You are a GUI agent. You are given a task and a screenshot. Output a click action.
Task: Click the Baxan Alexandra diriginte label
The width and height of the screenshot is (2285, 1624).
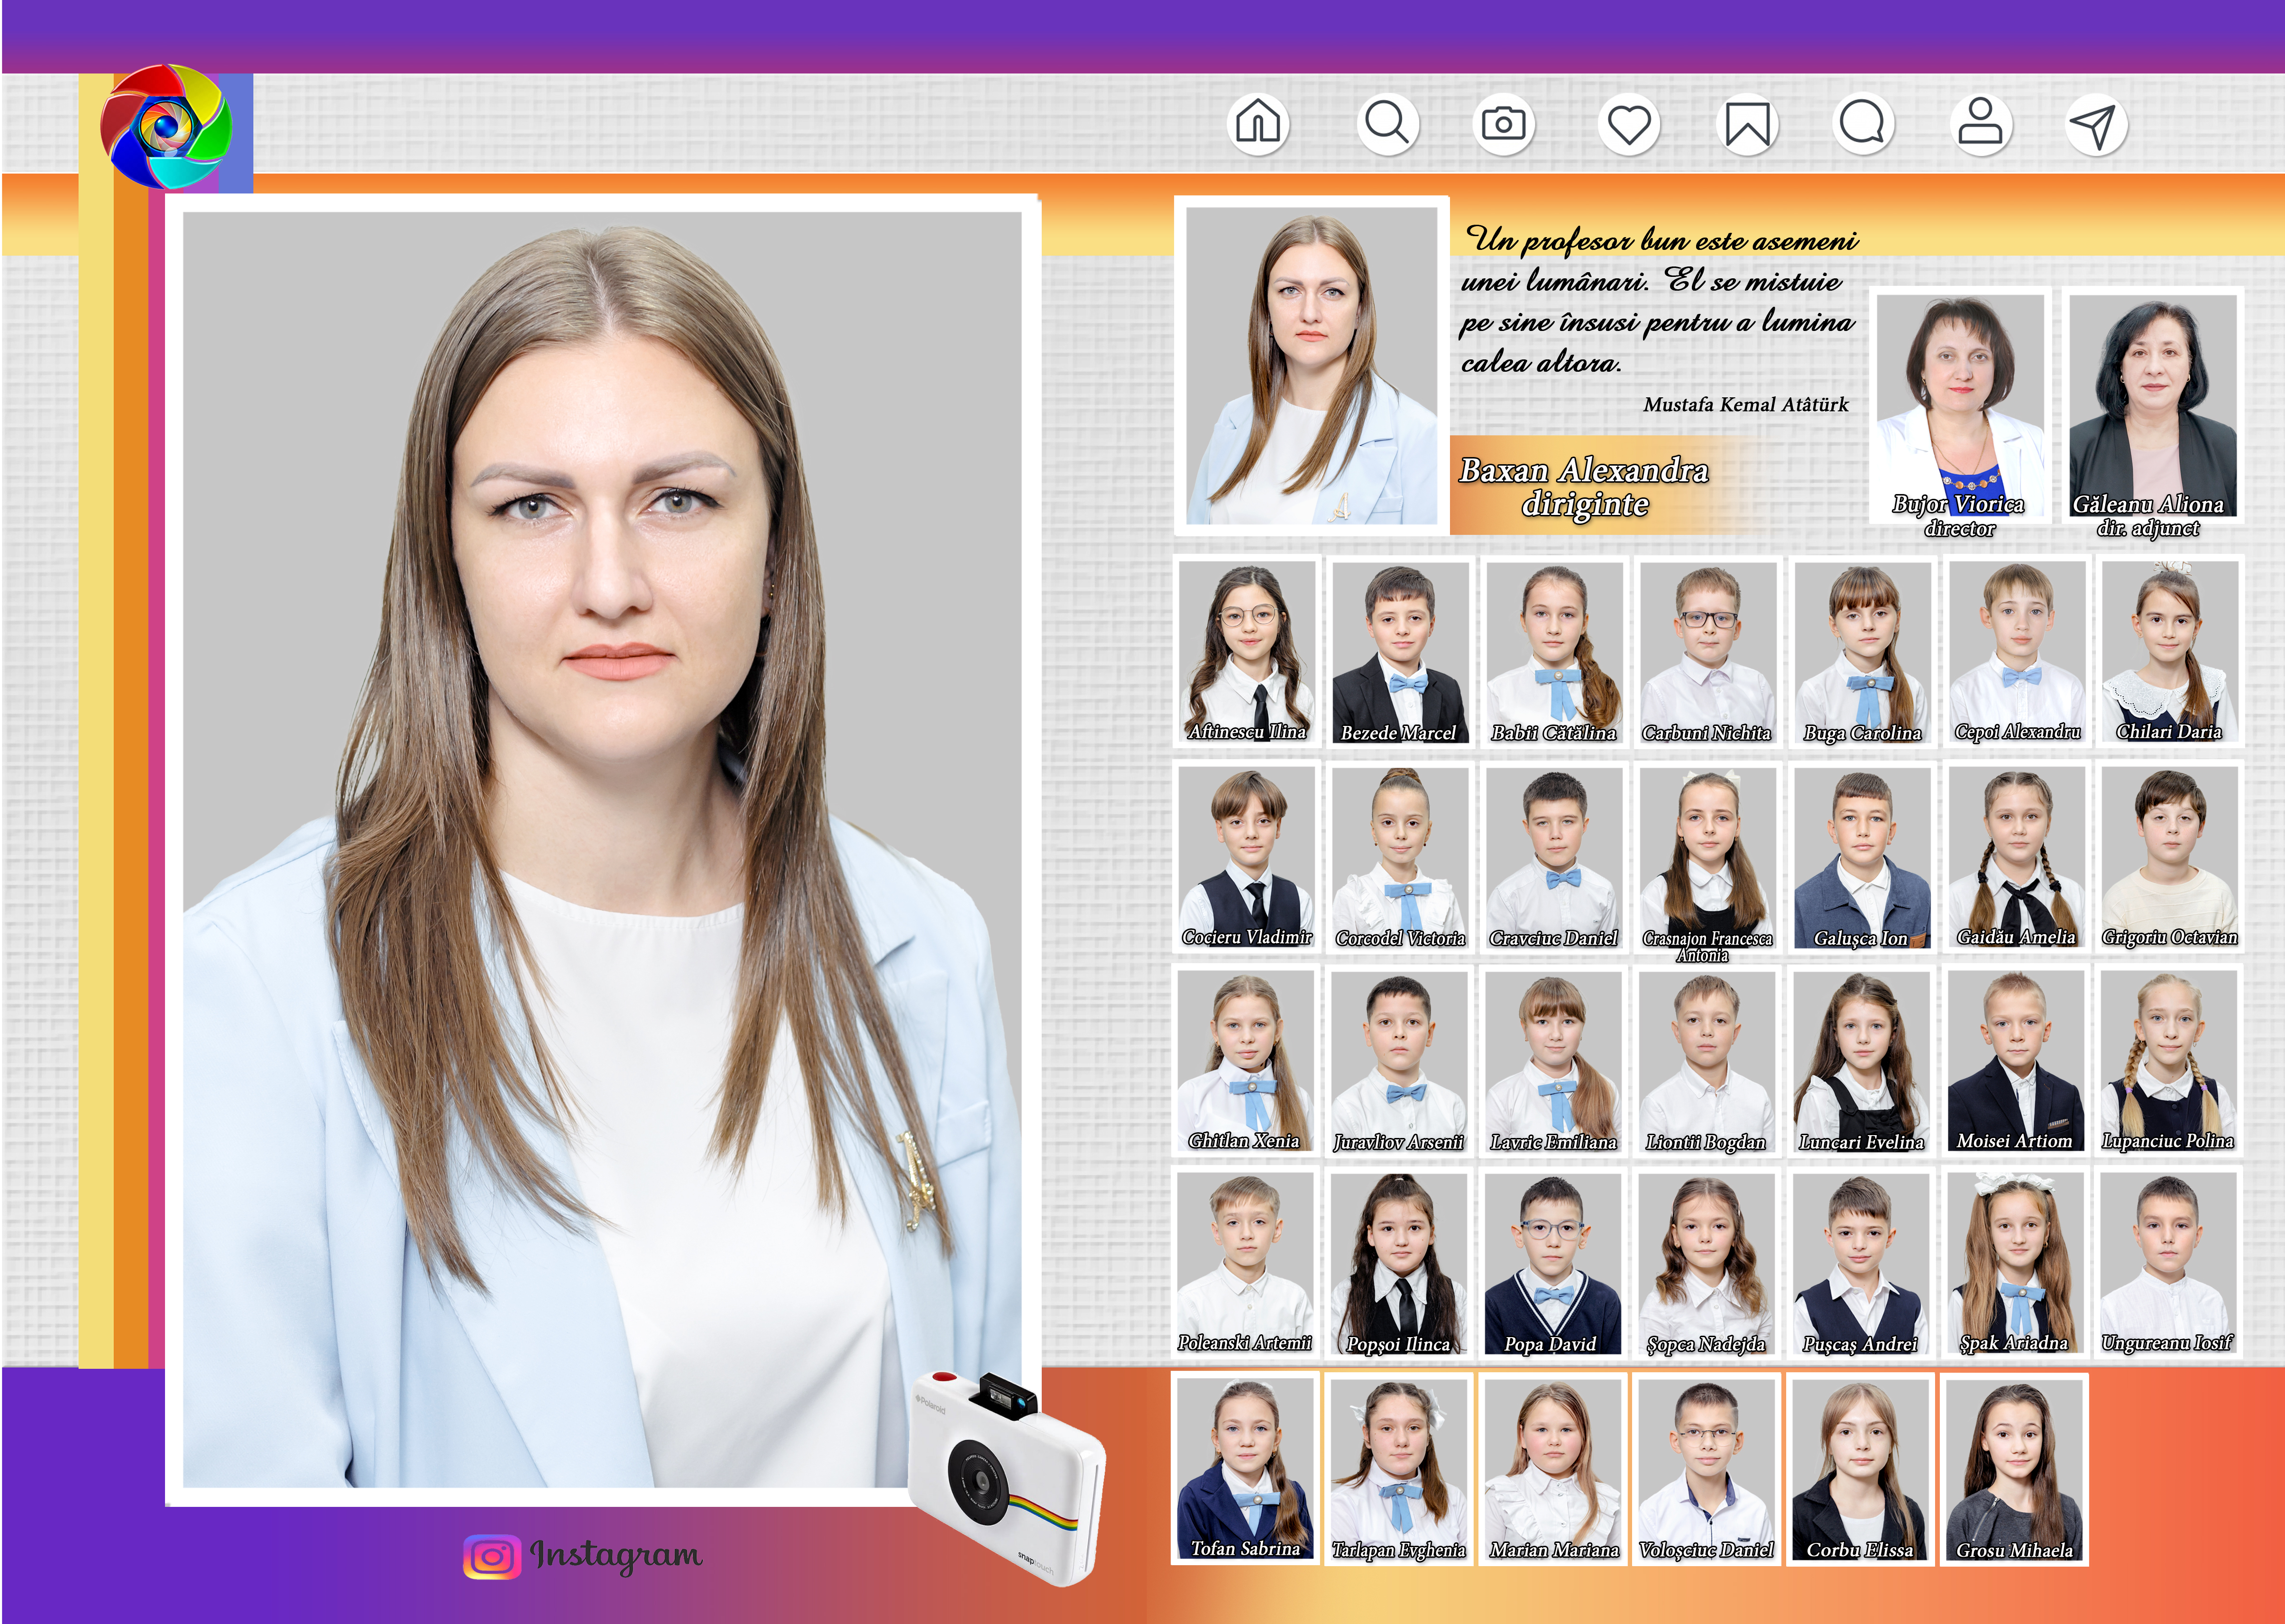[1584, 486]
